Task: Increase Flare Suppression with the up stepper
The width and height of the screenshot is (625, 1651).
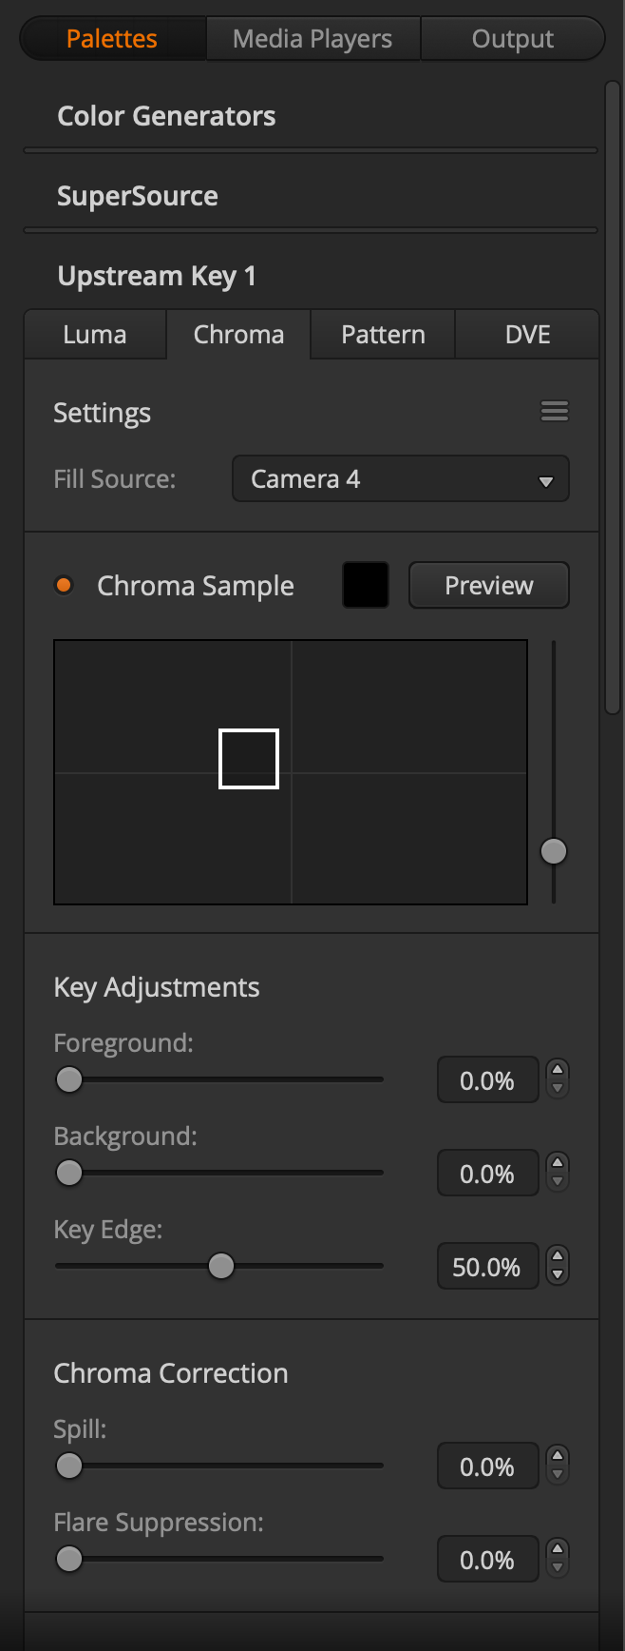Action: point(558,1550)
